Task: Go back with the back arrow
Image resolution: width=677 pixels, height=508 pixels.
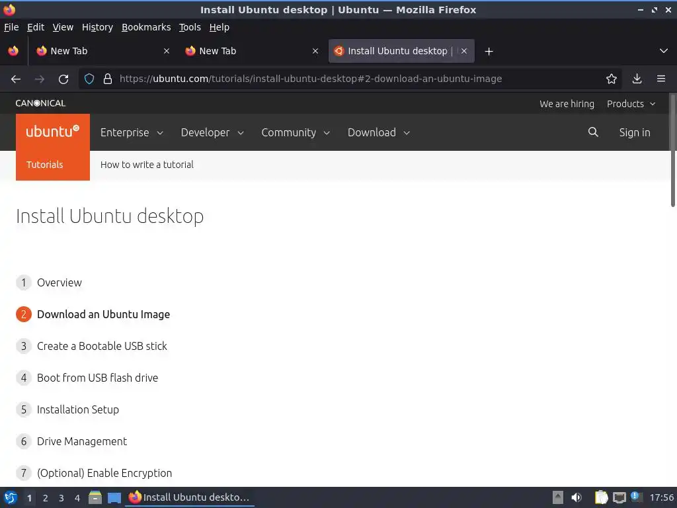Action: [x=16, y=79]
